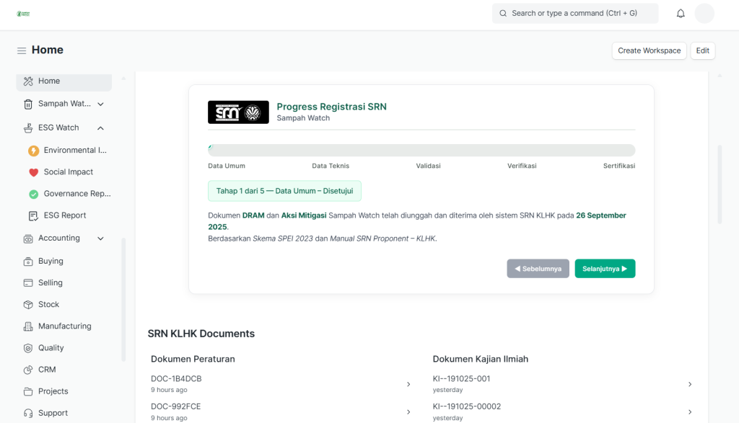The height and width of the screenshot is (423, 739).
Task: Click the notification bell icon
Action: 681,14
